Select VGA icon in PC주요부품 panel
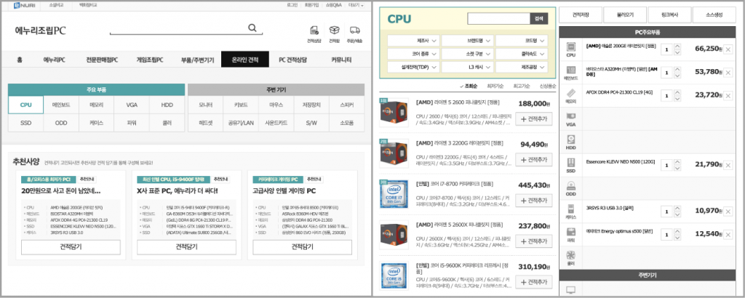This screenshot has width=745, height=298. (570, 116)
